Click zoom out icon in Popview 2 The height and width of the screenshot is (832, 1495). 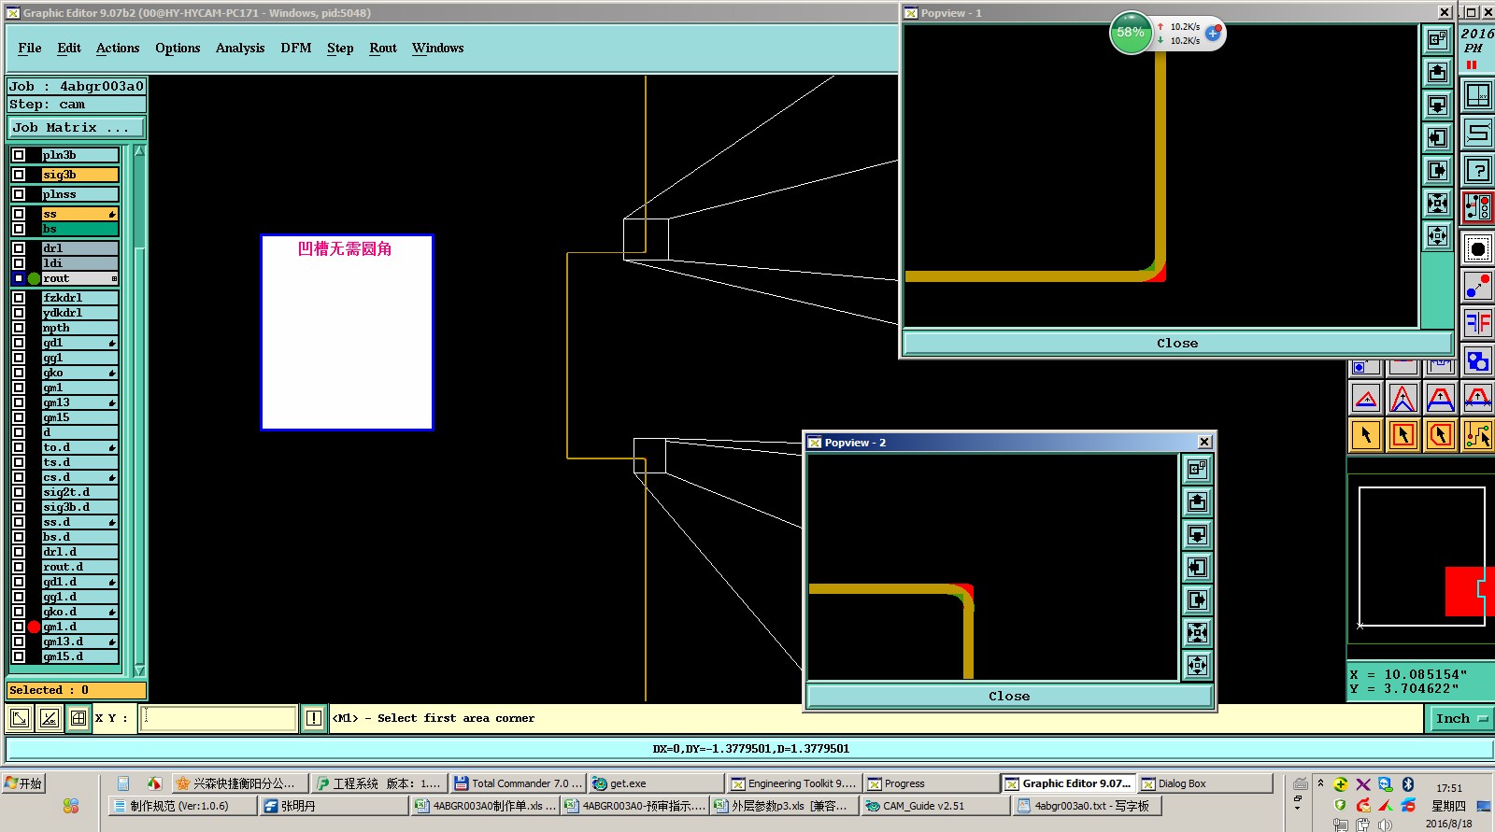(1197, 666)
